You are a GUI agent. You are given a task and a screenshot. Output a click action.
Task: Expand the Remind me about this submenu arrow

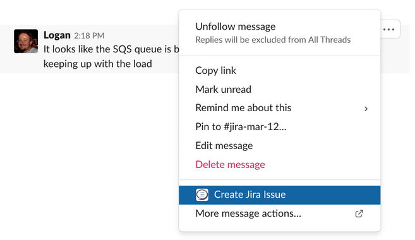pyautogui.click(x=366, y=109)
